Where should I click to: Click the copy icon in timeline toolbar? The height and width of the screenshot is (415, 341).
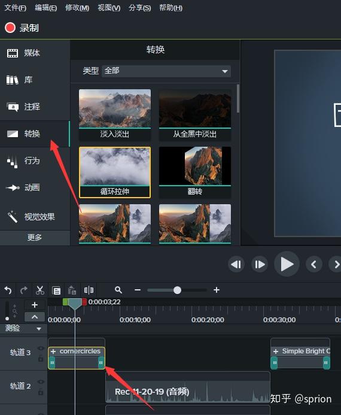[x=56, y=290]
